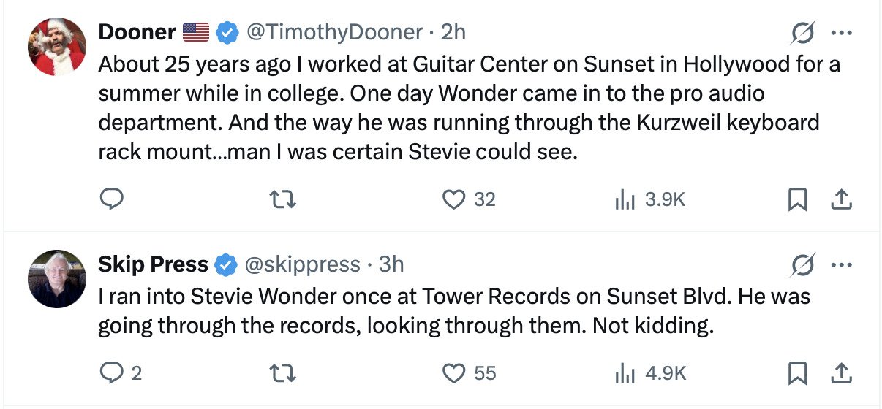The image size is (882, 409).
Task: Open Grok action on Dooner's tweet
Action: click(802, 33)
